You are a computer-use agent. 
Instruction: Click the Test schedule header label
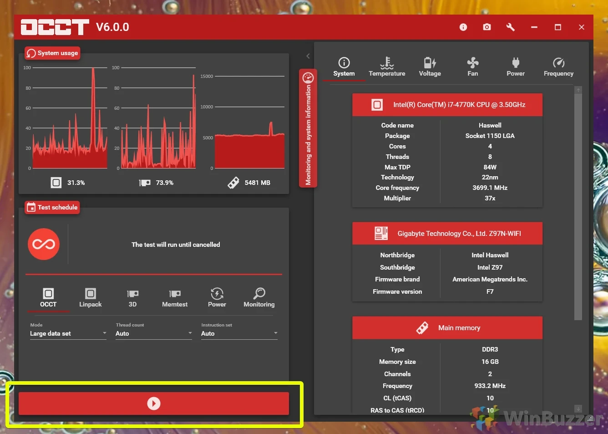pyautogui.click(x=52, y=207)
